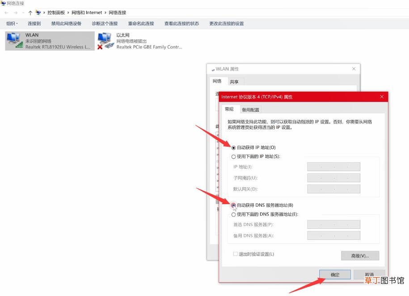Click 重命名此连接 toolbar item

tap(141, 24)
